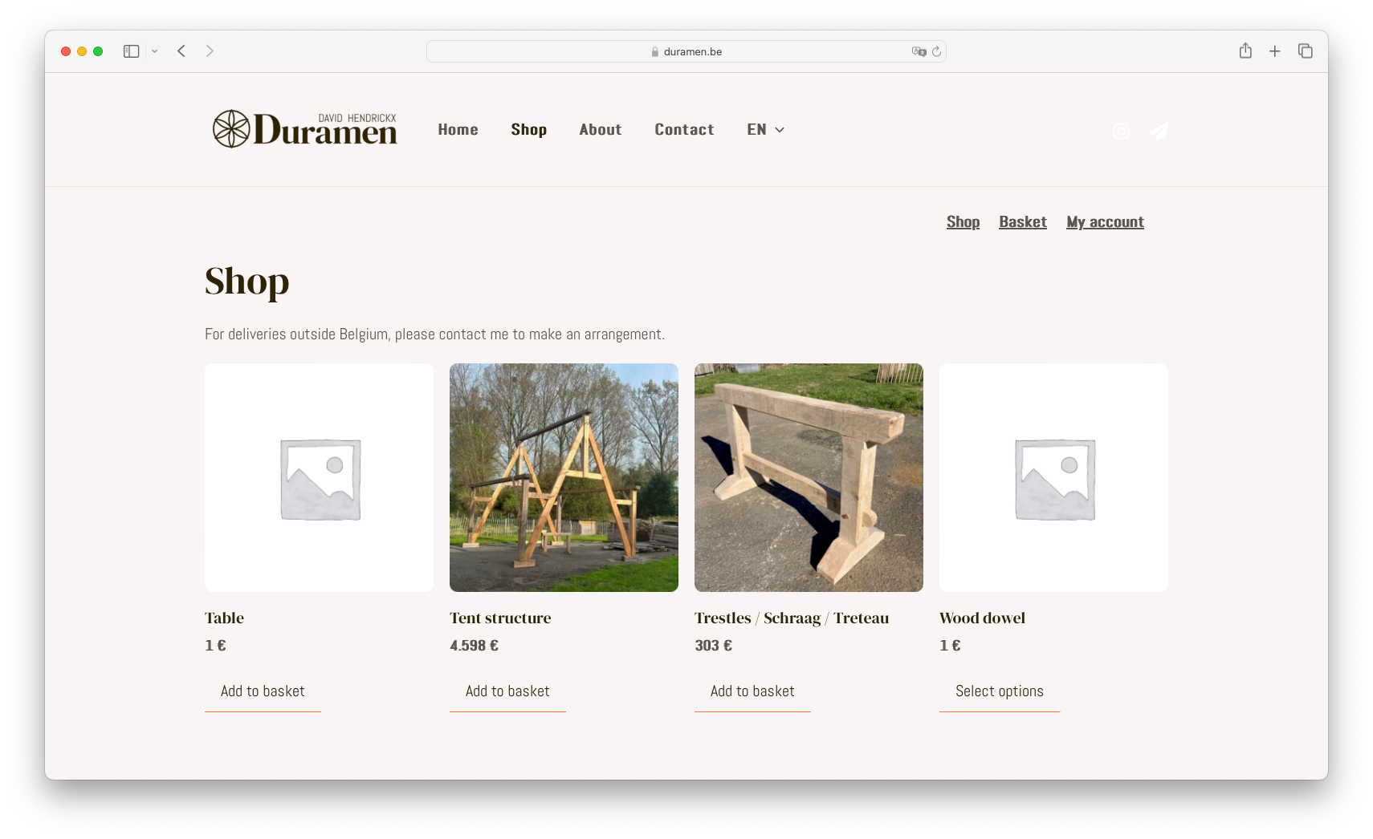Click the Duramen logo
Image resolution: width=1373 pixels, height=839 pixels.
[304, 129]
